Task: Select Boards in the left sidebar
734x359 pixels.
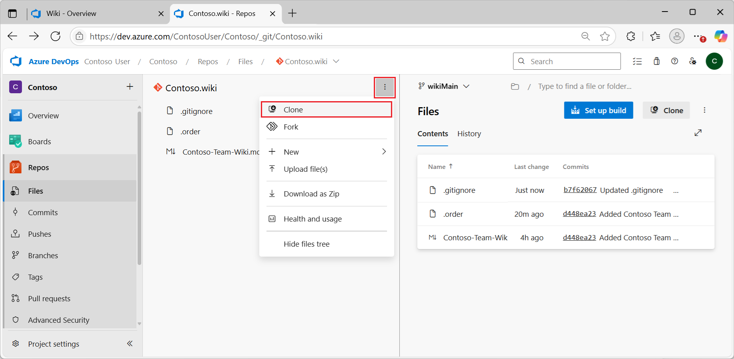Action: [39, 141]
